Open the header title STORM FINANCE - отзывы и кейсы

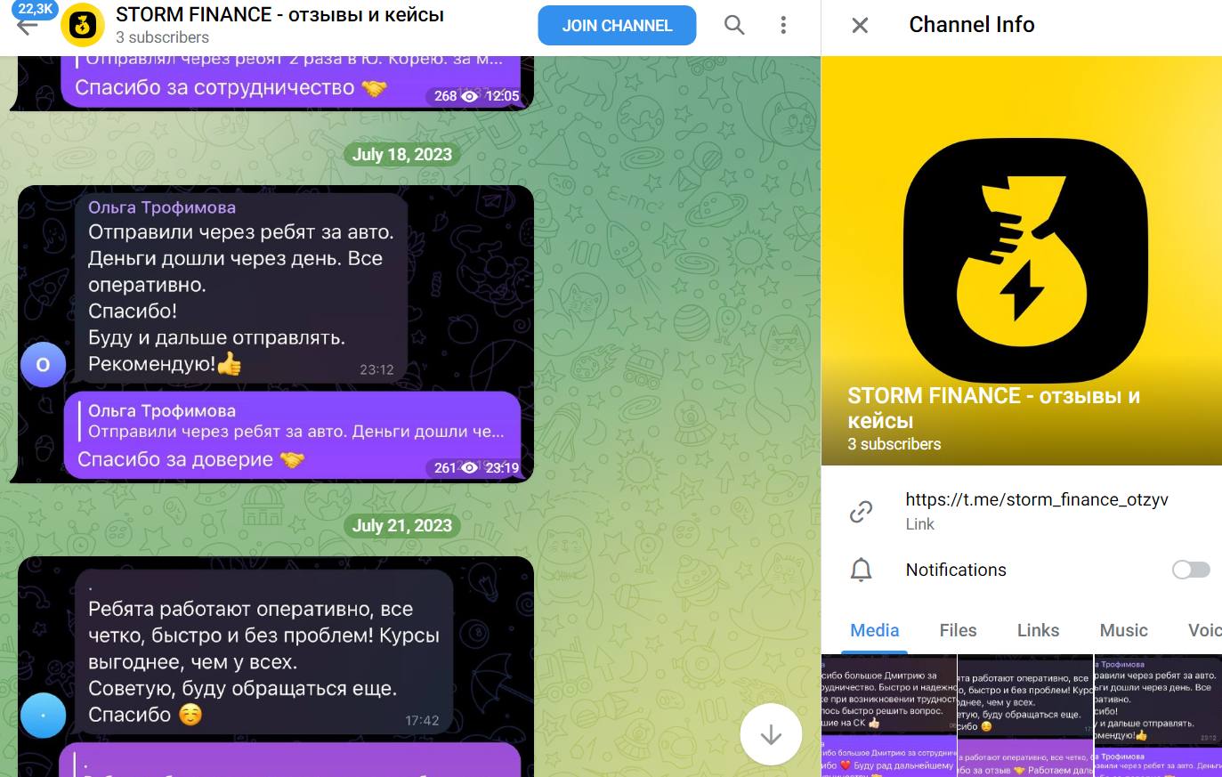click(279, 15)
